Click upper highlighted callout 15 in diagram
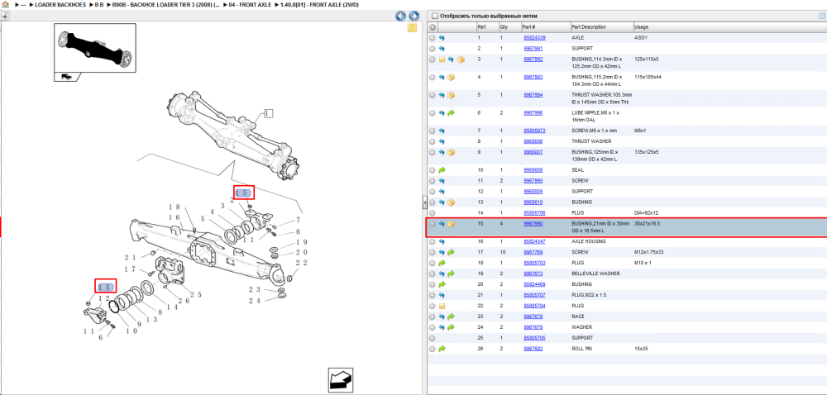This screenshot has height=395, width=827. pyautogui.click(x=244, y=193)
